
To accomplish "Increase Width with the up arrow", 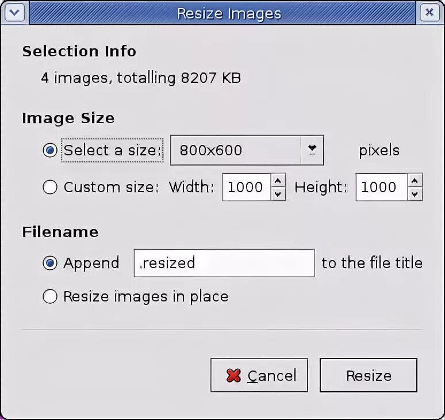I will (x=278, y=181).
